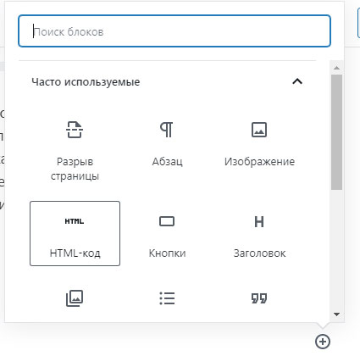Click the scrollbar up arrow
This screenshot has height=356, width=360.
[x=336, y=68]
